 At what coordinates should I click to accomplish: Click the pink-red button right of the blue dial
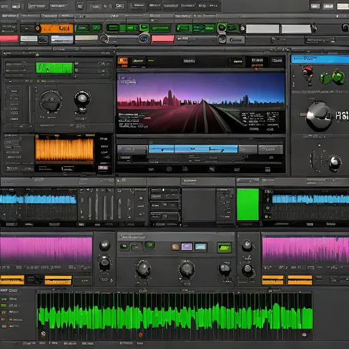click(x=163, y=39)
